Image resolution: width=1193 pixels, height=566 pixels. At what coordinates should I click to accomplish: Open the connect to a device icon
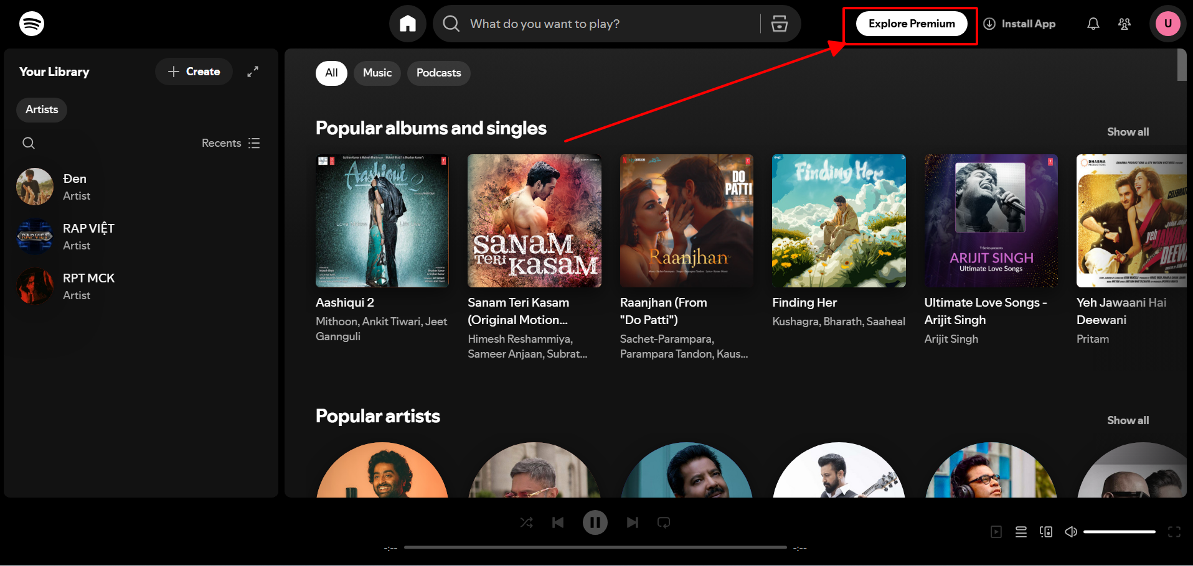click(x=1045, y=532)
